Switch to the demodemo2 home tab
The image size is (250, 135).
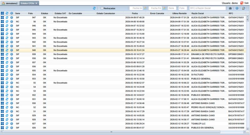point(10,3)
